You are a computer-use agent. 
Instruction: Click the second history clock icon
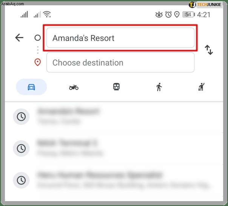(x=21, y=148)
